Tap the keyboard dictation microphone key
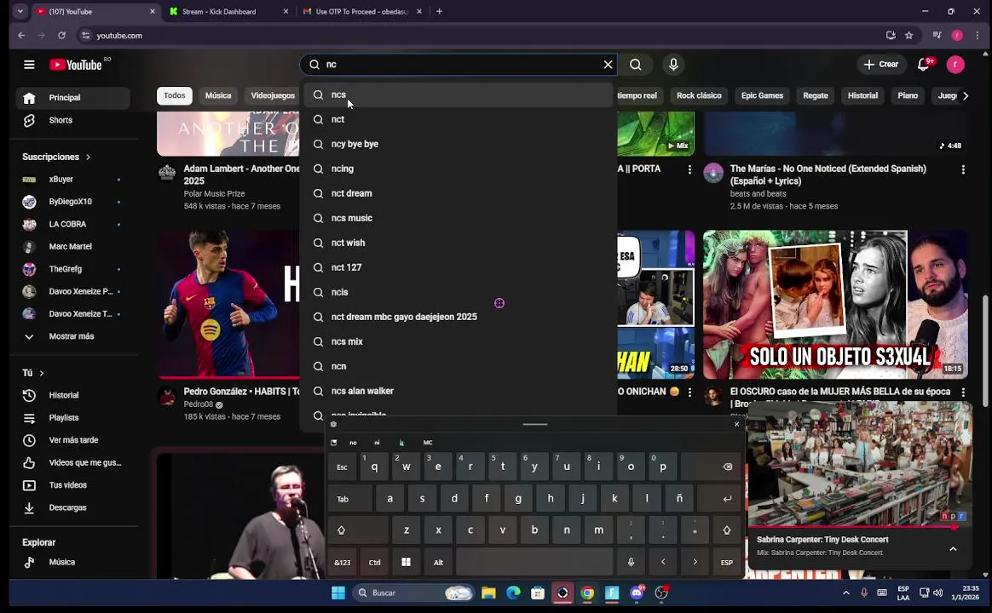 631,563
